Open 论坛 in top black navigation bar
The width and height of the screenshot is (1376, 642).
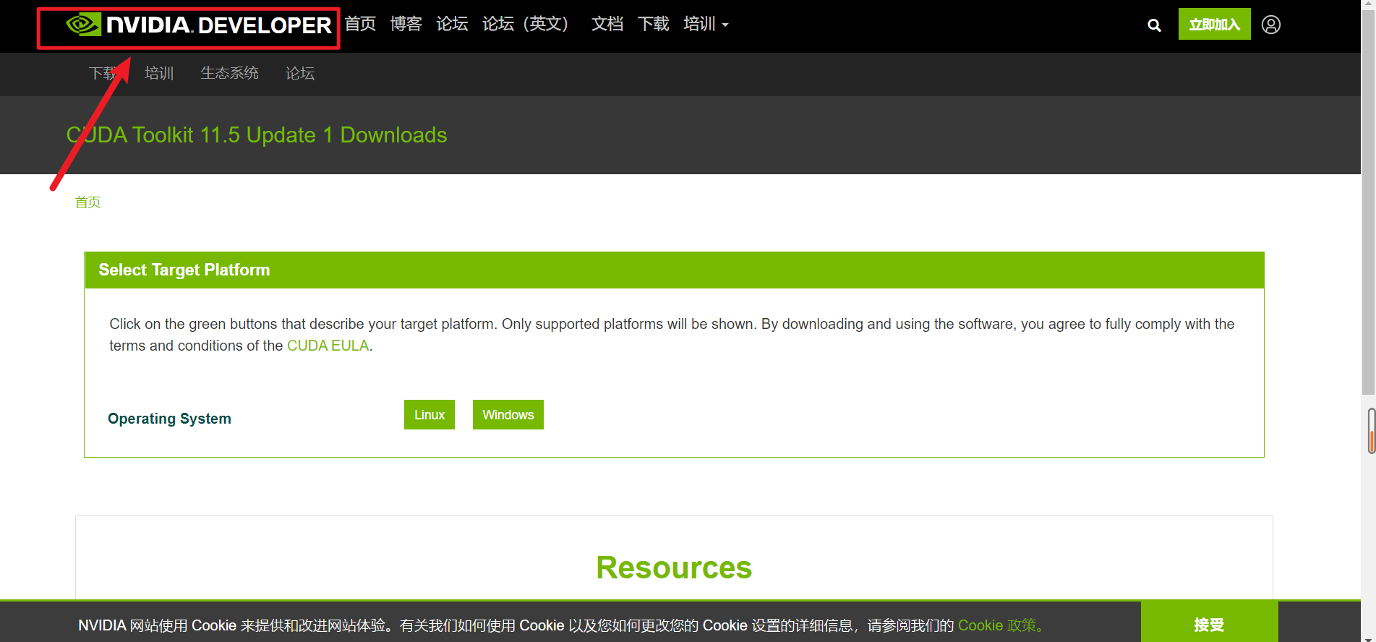(452, 24)
